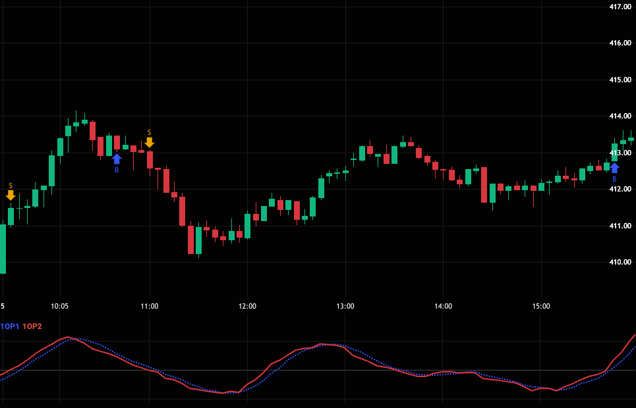The width and height of the screenshot is (636, 408).
Task: Click the 414.00 price axis label
Action: [x=621, y=116]
